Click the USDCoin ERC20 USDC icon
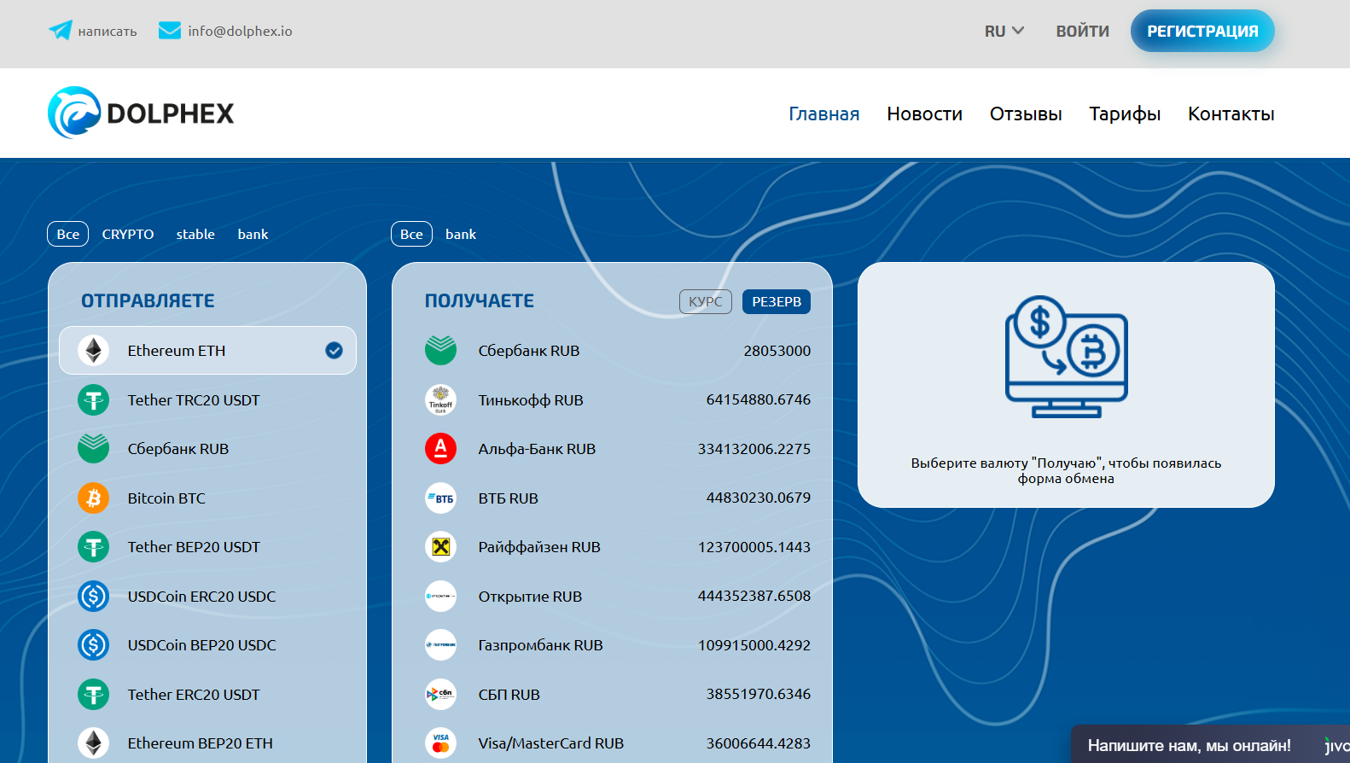 click(93, 597)
